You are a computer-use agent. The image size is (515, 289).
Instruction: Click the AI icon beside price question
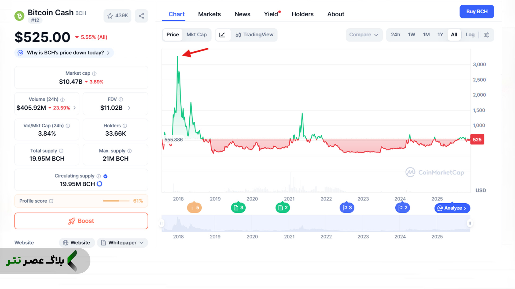point(20,53)
